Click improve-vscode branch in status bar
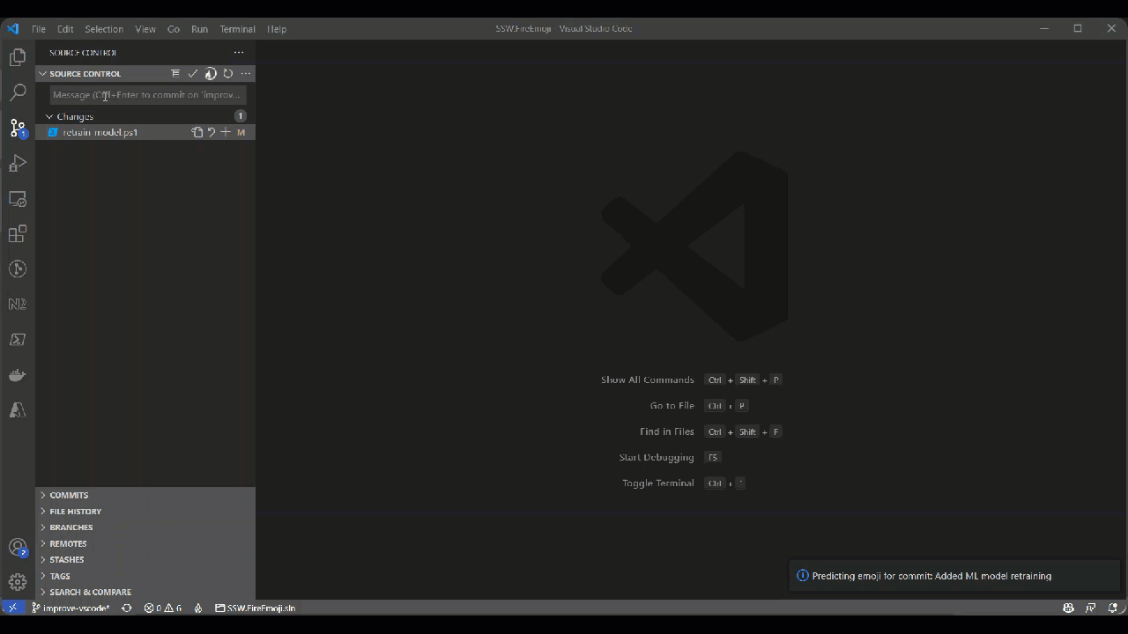Viewport: 1128px width, 634px height. tap(70, 608)
